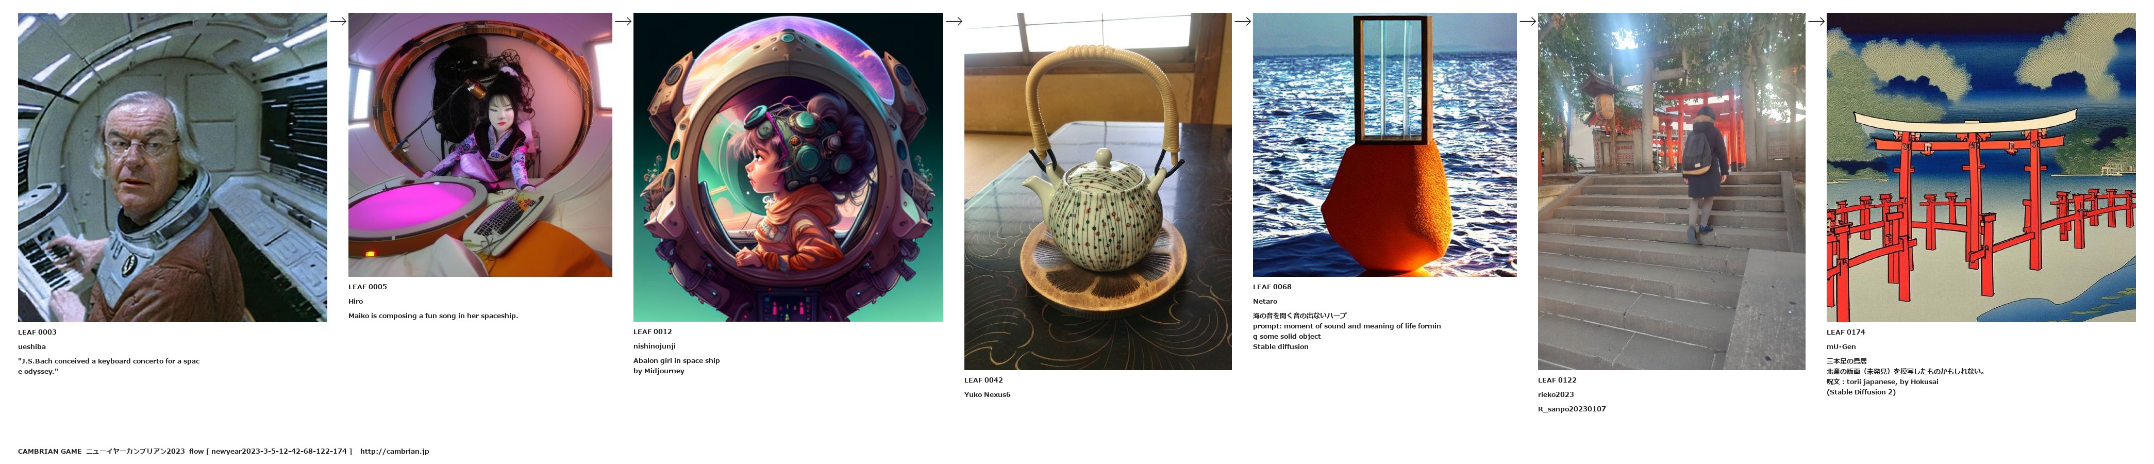
Task: Open the Hokusai style torii gate image
Action: [x=1981, y=167]
